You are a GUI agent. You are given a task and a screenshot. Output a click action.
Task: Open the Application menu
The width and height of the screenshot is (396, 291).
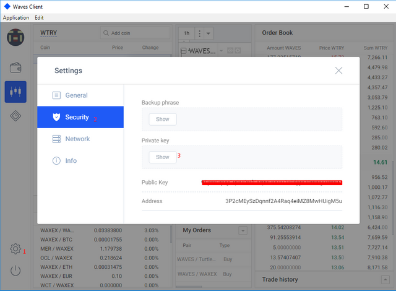pos(16,18)
